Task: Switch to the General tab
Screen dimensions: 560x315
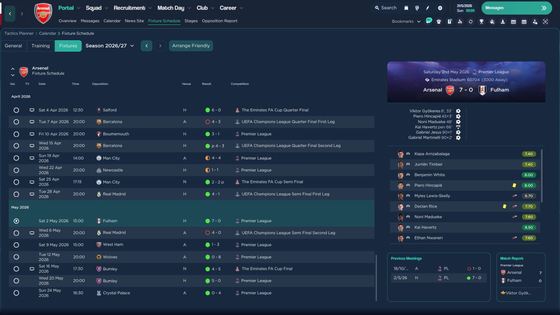Action: (x=14, y=46)
